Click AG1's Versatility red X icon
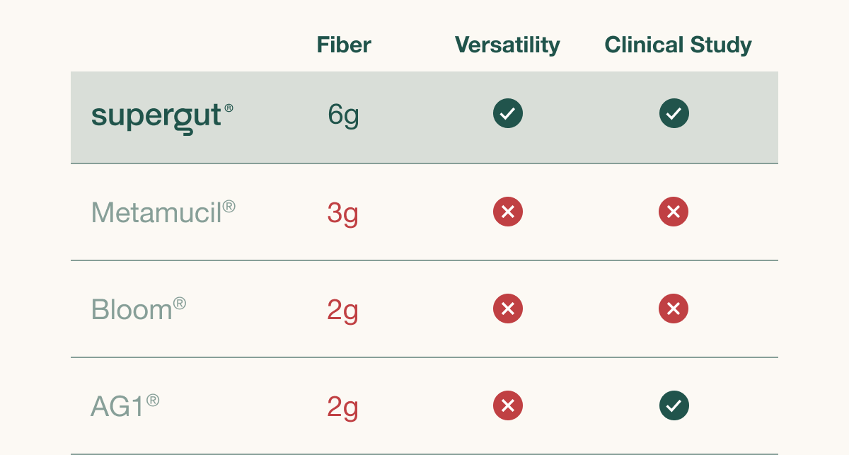Screen dimensions: 849x455 (508, 405)
